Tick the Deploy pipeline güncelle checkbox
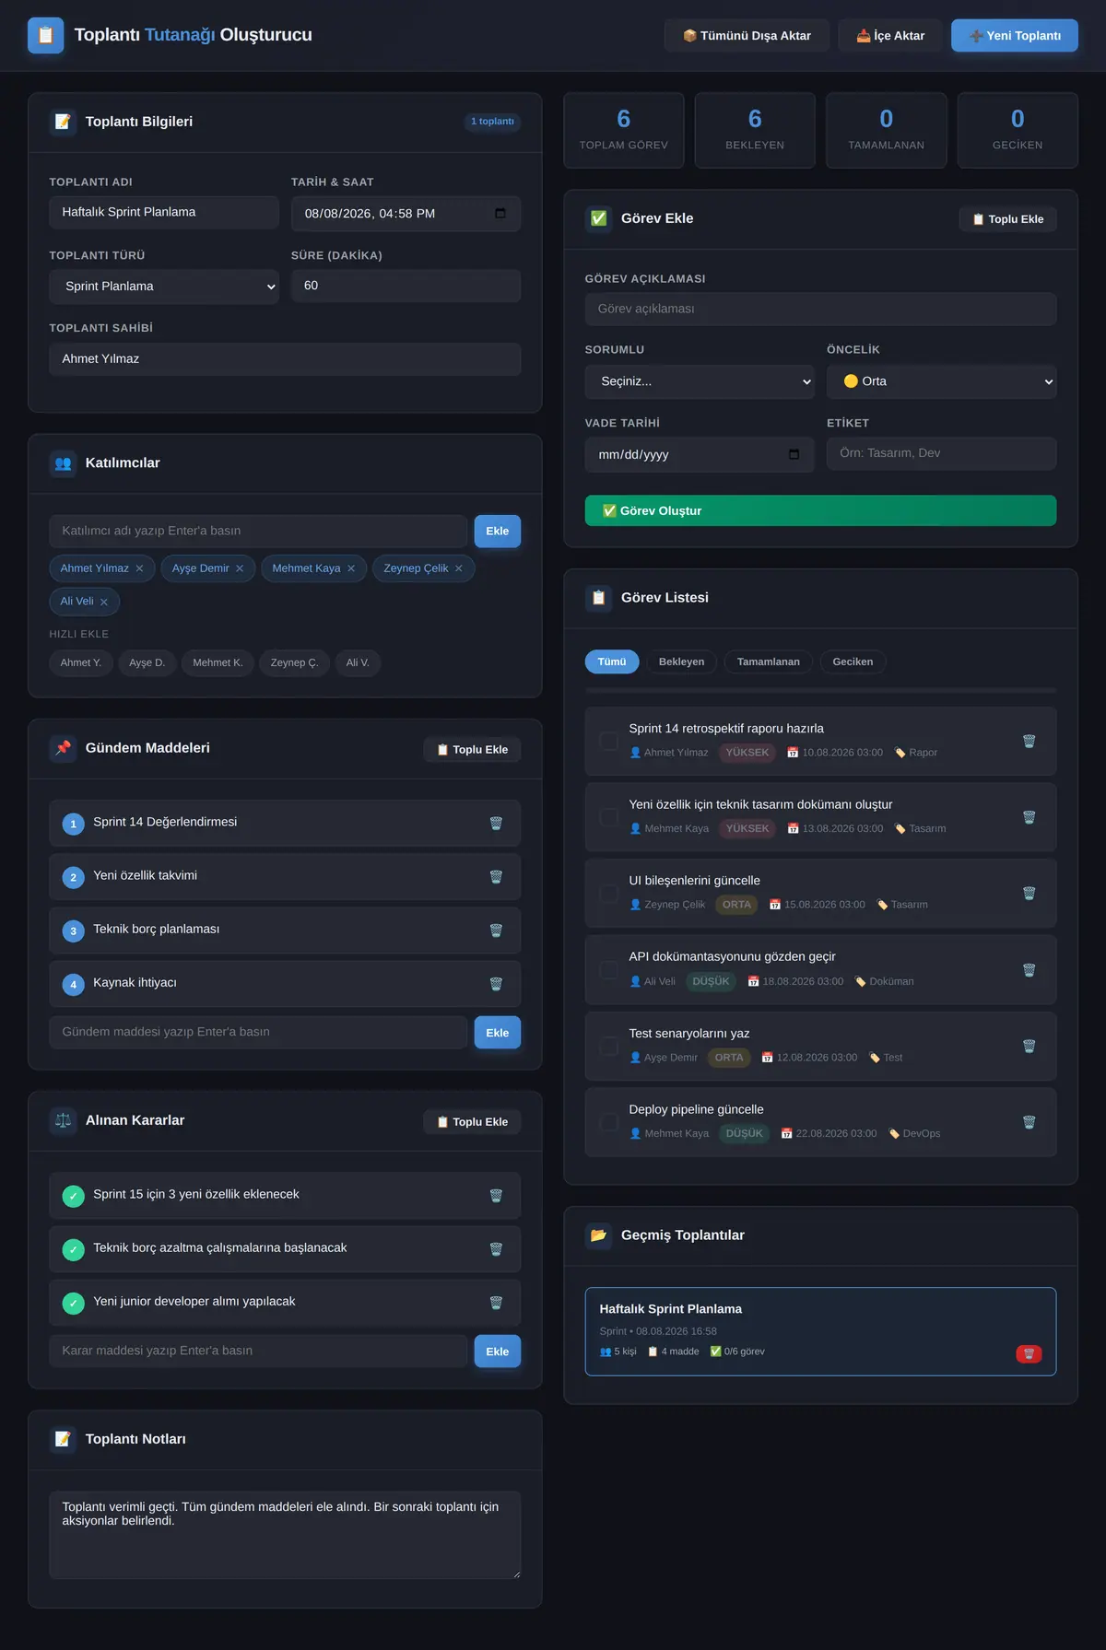This screenshot has height=1650, width=1106. [609, 1122]
